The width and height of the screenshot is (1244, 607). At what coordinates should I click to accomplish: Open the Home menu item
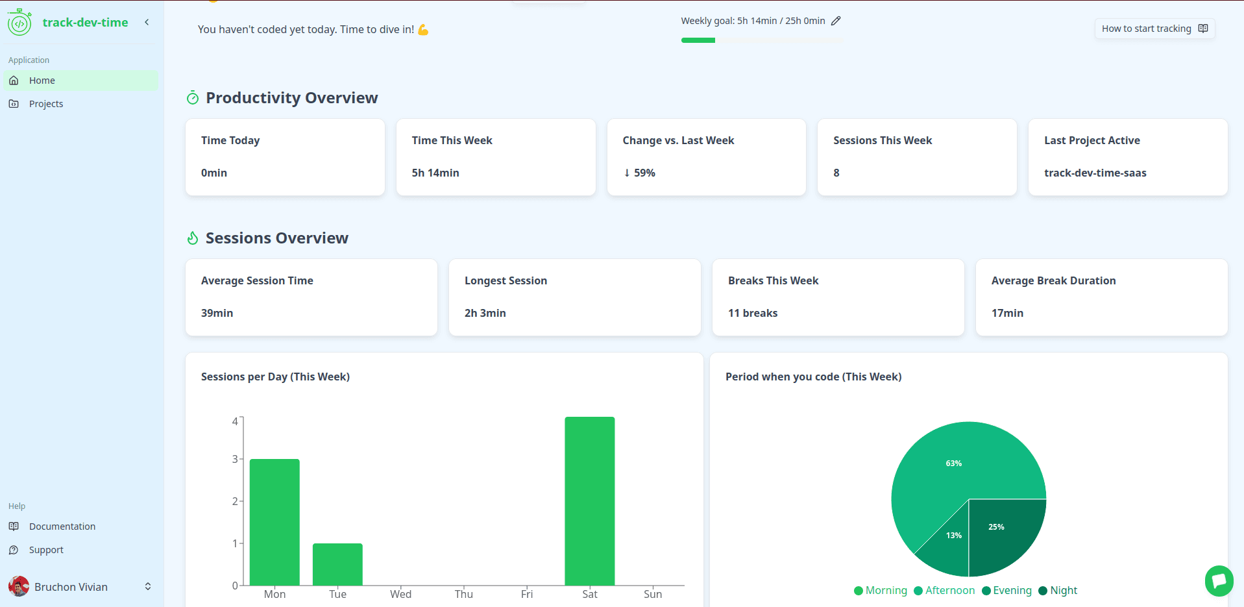(x=81, y=81)
